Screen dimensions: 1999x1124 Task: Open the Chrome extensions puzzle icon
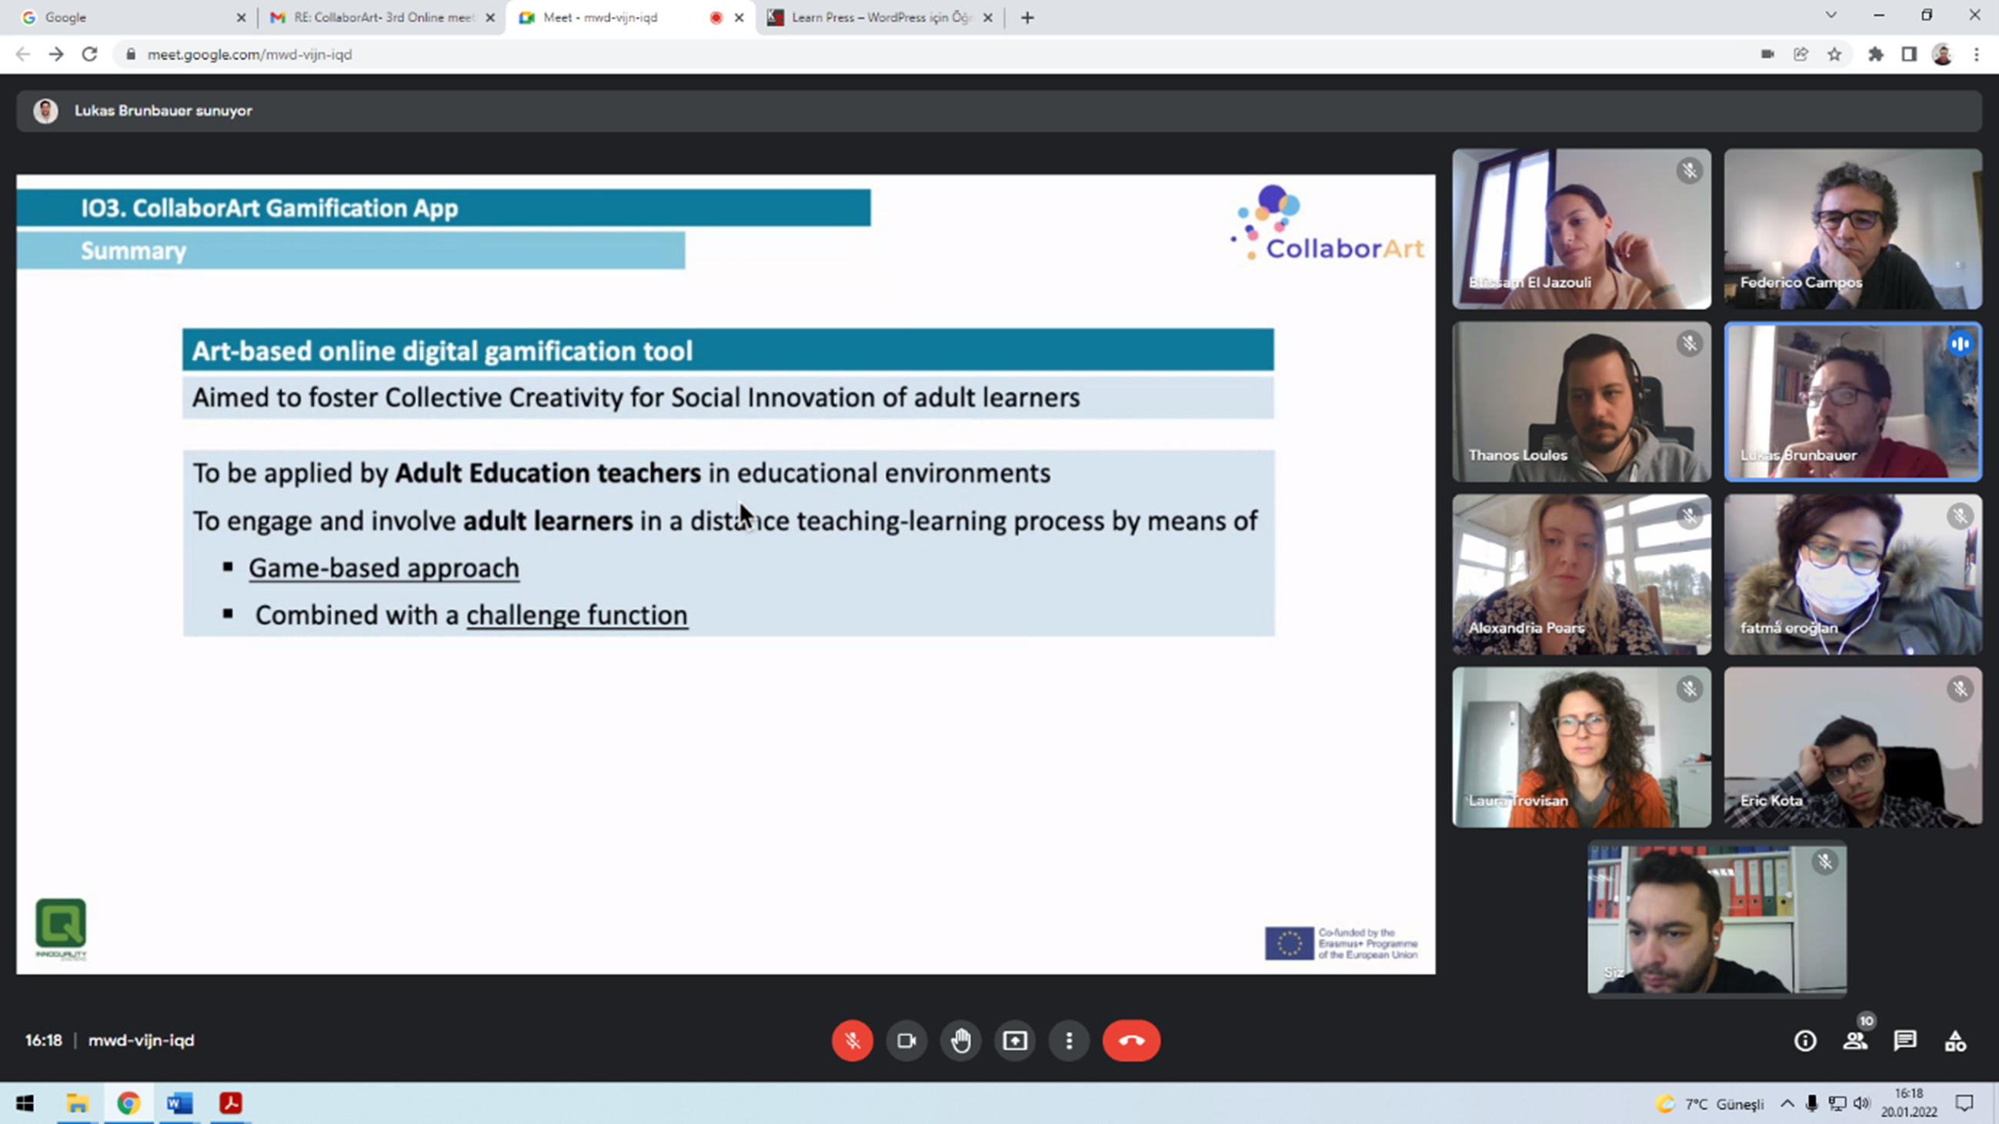(x=1876, y=55)
